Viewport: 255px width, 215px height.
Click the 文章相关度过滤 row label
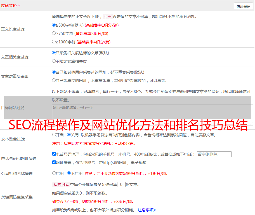point(15,57)
